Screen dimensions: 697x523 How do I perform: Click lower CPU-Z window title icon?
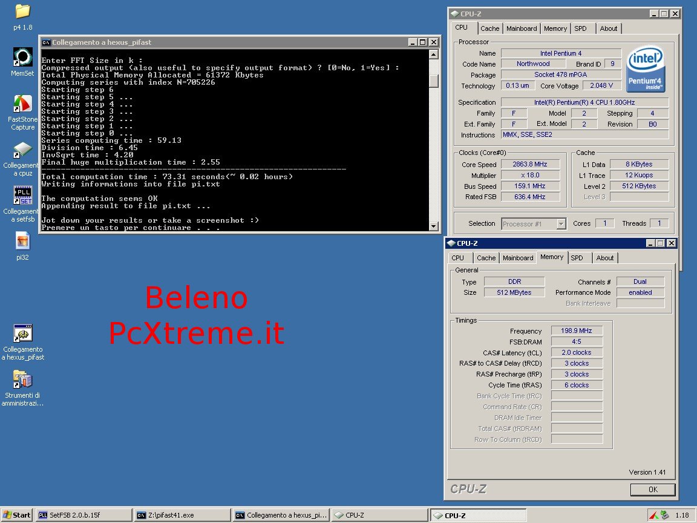point(451,243)
